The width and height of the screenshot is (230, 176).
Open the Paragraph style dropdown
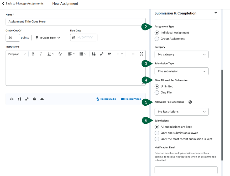(x=17, y=54)
